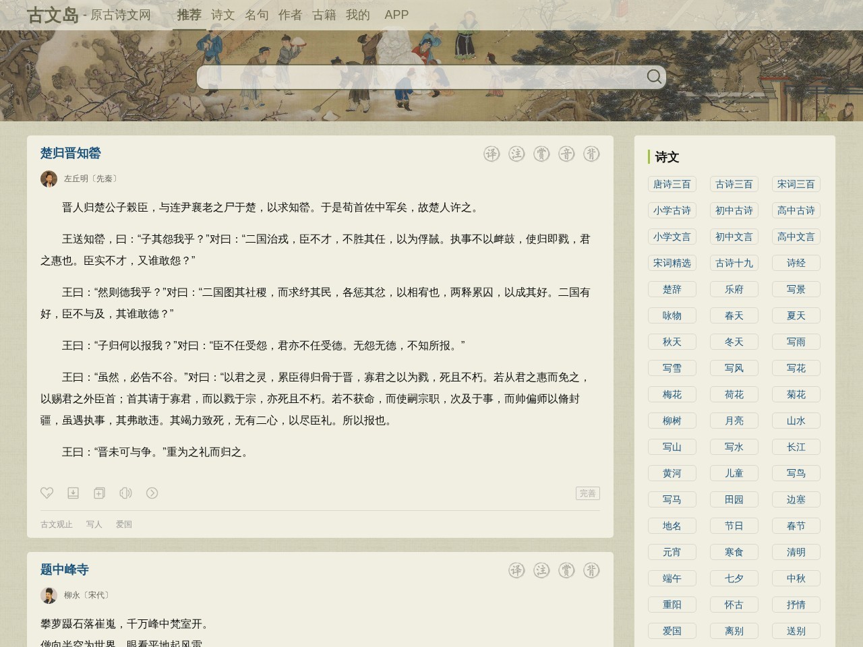Toggle annotations (注) for 楚归晋知罃
The width and height of the screenshot is (863, 647).
[x=516, y=154]
